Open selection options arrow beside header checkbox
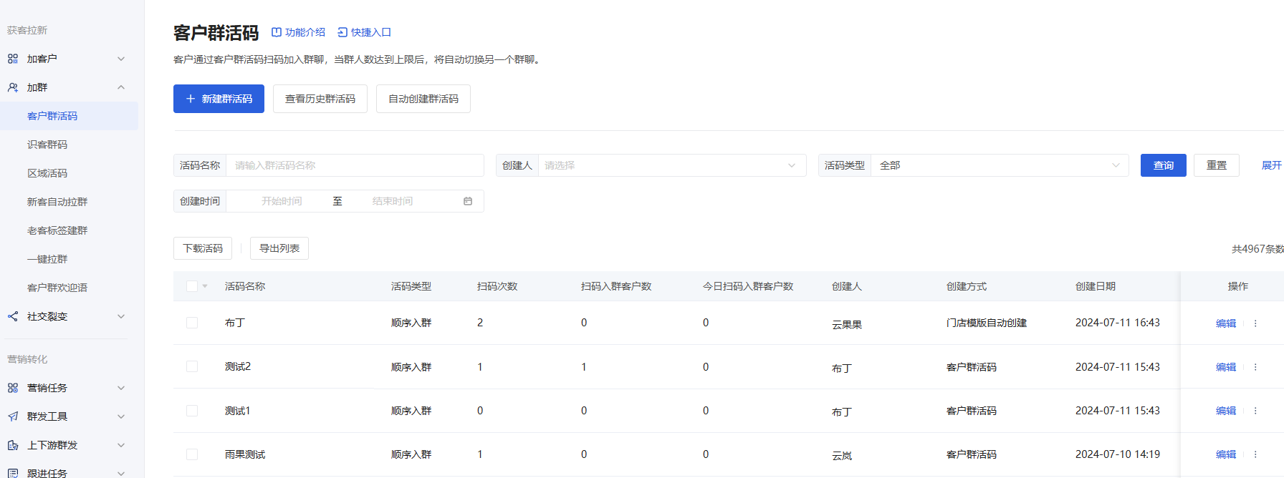This screenshot has width=1284, height=478. tap(205, 286)
